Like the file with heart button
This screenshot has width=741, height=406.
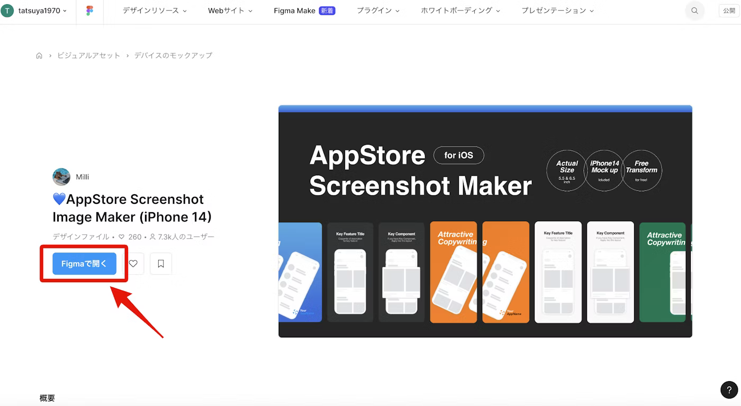point(133,264)
